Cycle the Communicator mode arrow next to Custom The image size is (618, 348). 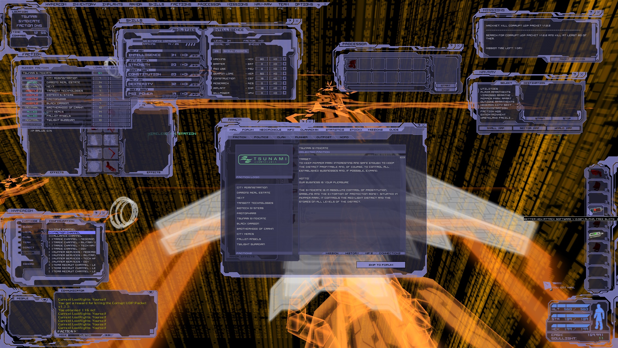(108, 335)
